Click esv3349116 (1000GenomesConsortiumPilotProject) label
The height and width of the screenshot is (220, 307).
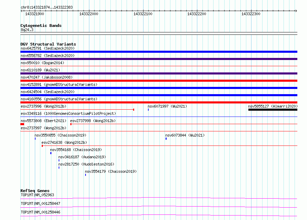(x=68, y=113)
